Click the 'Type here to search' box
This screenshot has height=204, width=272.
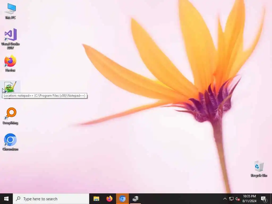tap(51, 199)
